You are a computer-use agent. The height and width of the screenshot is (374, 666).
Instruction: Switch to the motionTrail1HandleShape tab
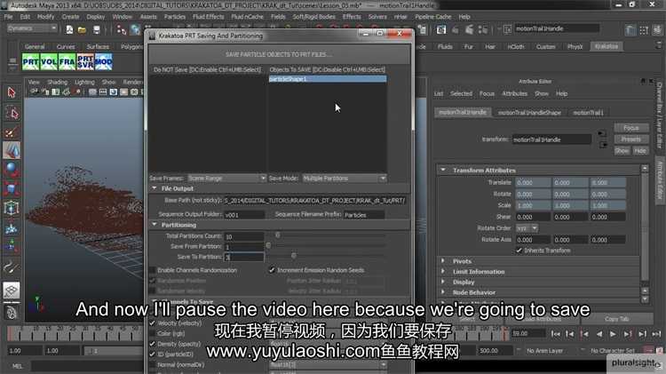click(529, 113)
